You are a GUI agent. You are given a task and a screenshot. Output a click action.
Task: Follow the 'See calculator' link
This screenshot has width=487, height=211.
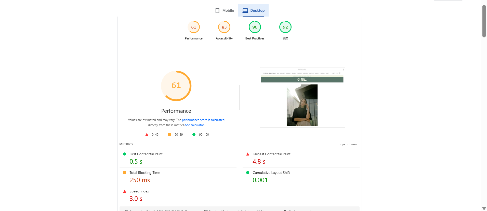pos(194,125)
